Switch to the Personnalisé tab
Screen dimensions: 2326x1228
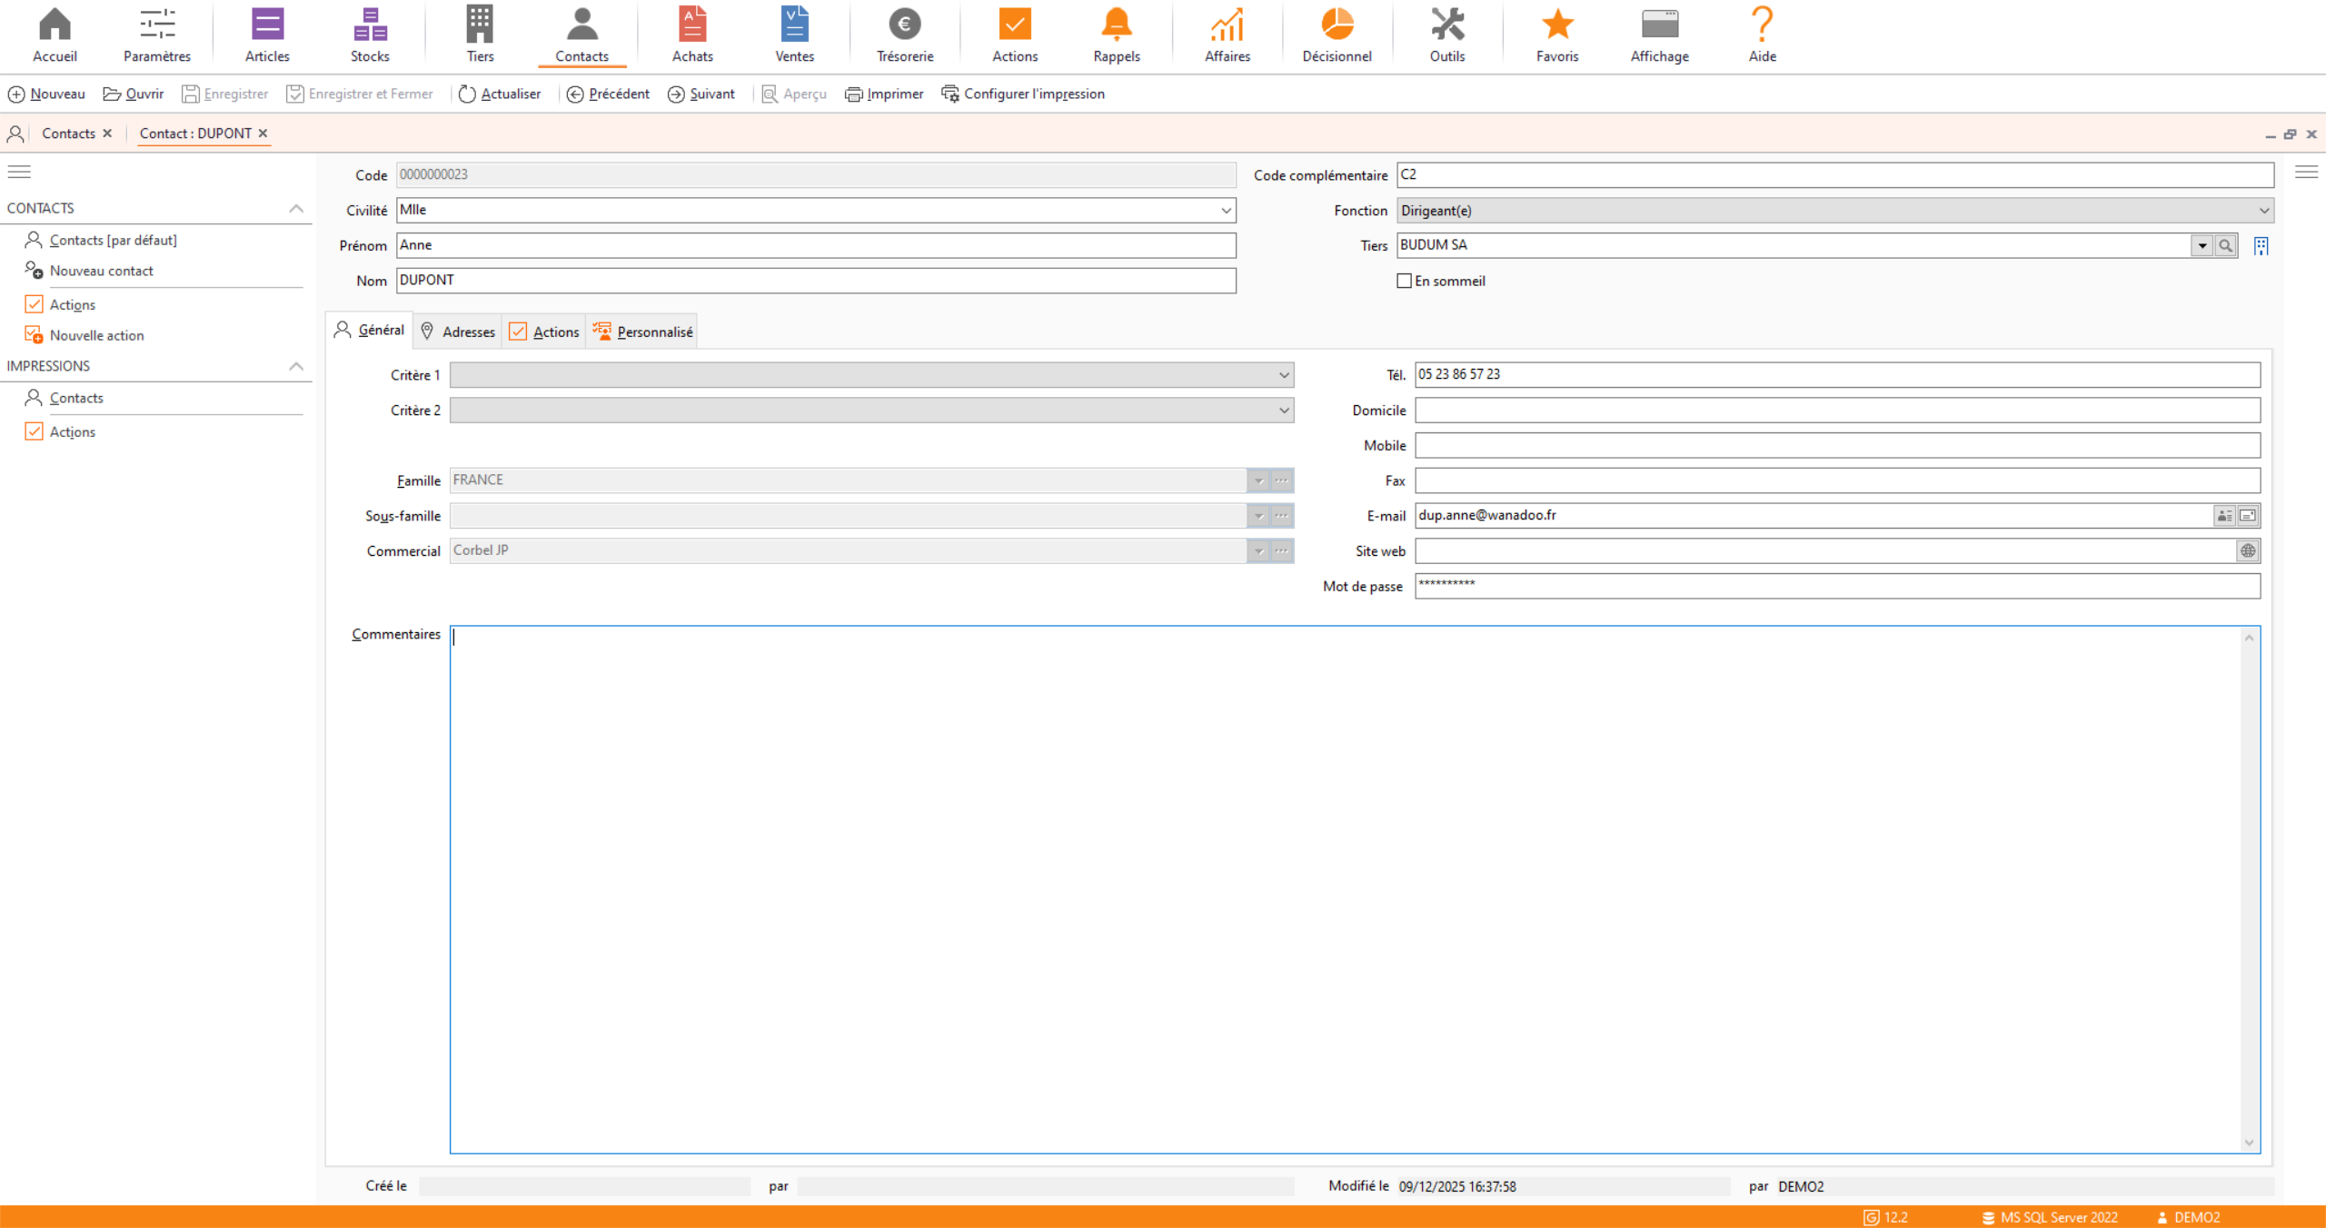click(643, 332)
